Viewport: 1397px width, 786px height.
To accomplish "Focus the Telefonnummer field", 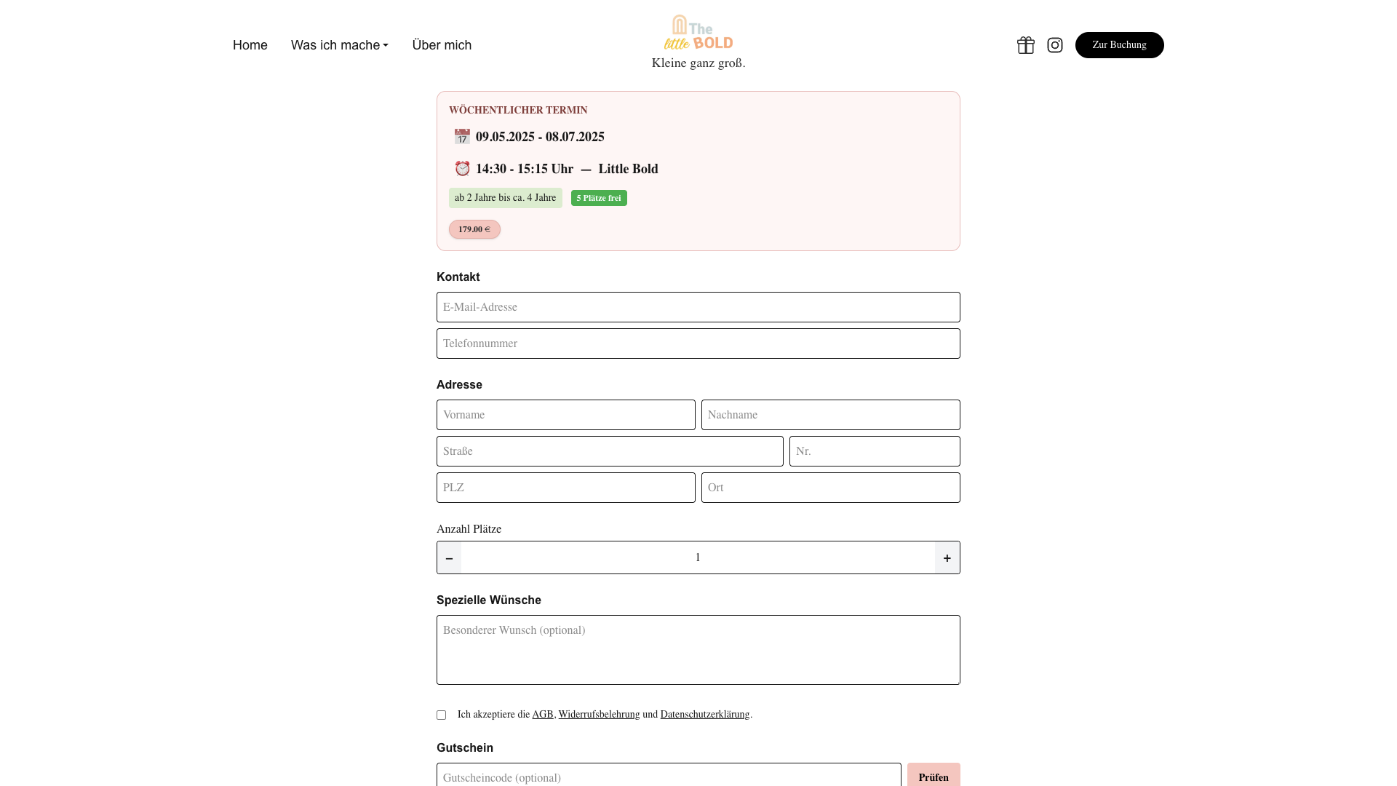I will pyautogui.click(x=698, y=344).
